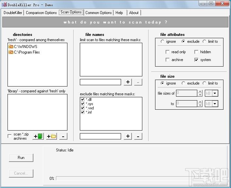Click the add folder button with yellow folder
Image resolution: width=231 pixels, height=188 pixels.
[x=51, y=136]
